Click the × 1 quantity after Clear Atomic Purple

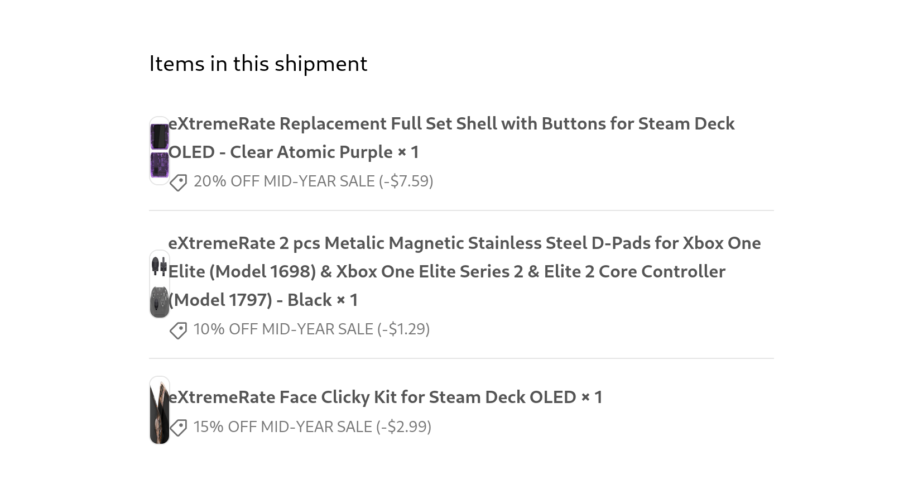click(x=408, y=152)
